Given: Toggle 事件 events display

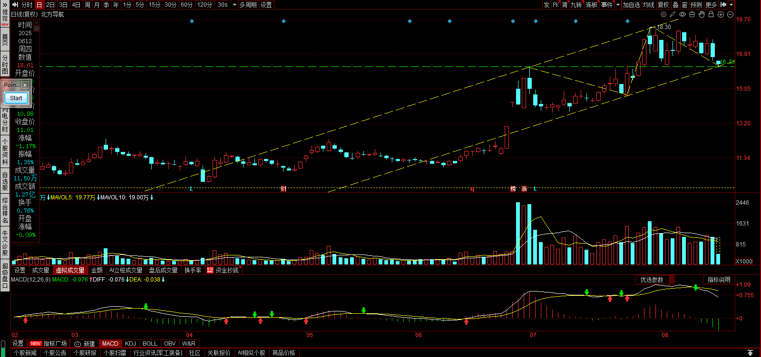Looking at the screenshot, I should [x=606, y=5].
